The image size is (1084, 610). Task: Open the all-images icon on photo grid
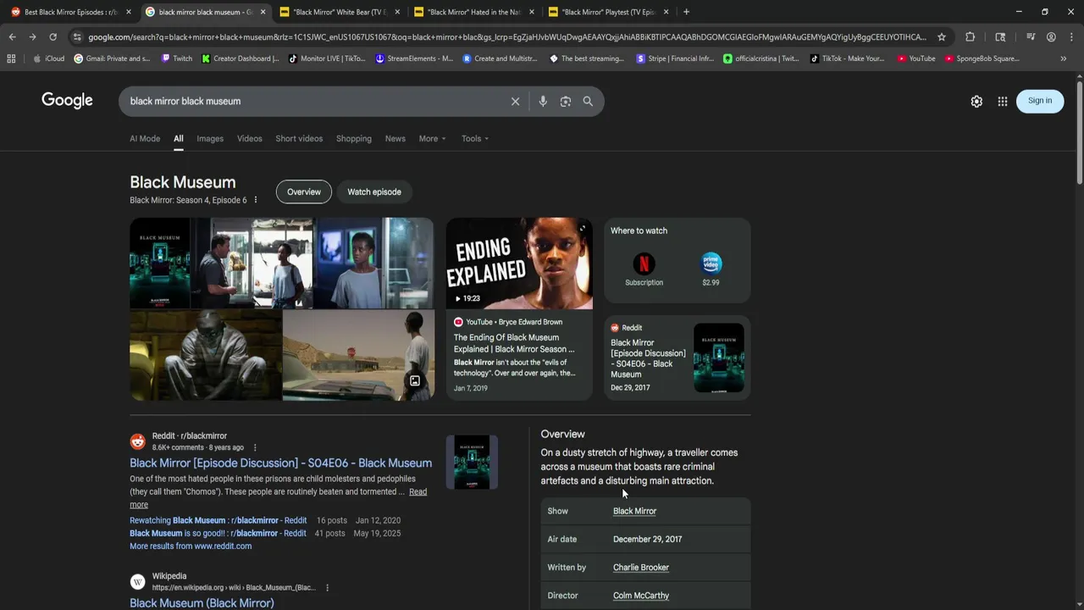pyautogui.click(x=415, y=381)
